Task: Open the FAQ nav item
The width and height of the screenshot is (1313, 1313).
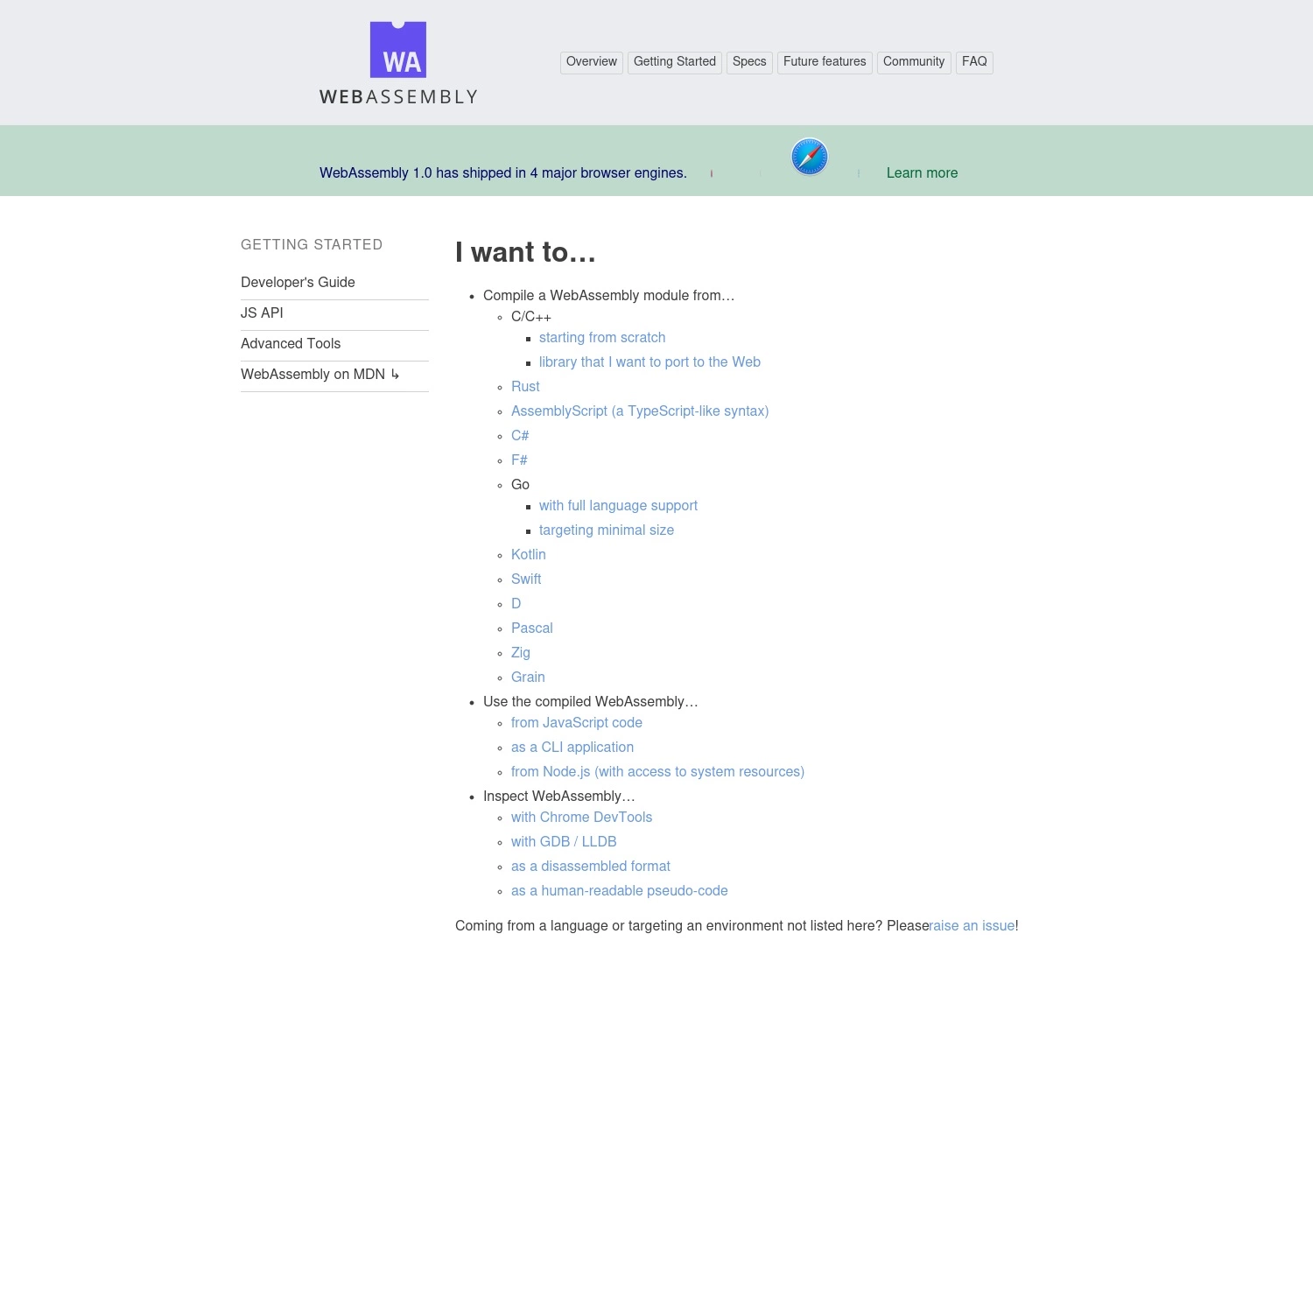Action: point(974,62)
